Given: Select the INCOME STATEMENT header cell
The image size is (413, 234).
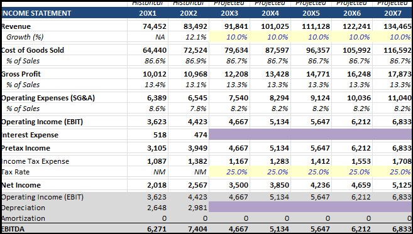Looking at the screenshot, I should tap(64, 13).
